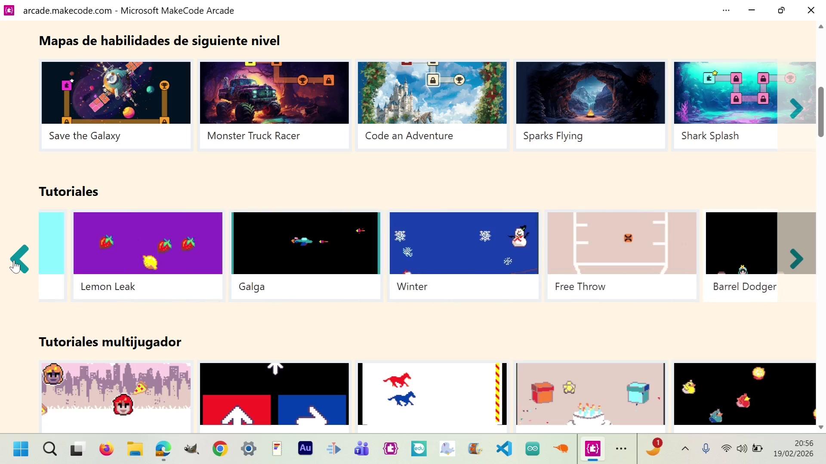
Task: Open Arduino IDE taskbar icon
Action: click(x=532, y=449)
